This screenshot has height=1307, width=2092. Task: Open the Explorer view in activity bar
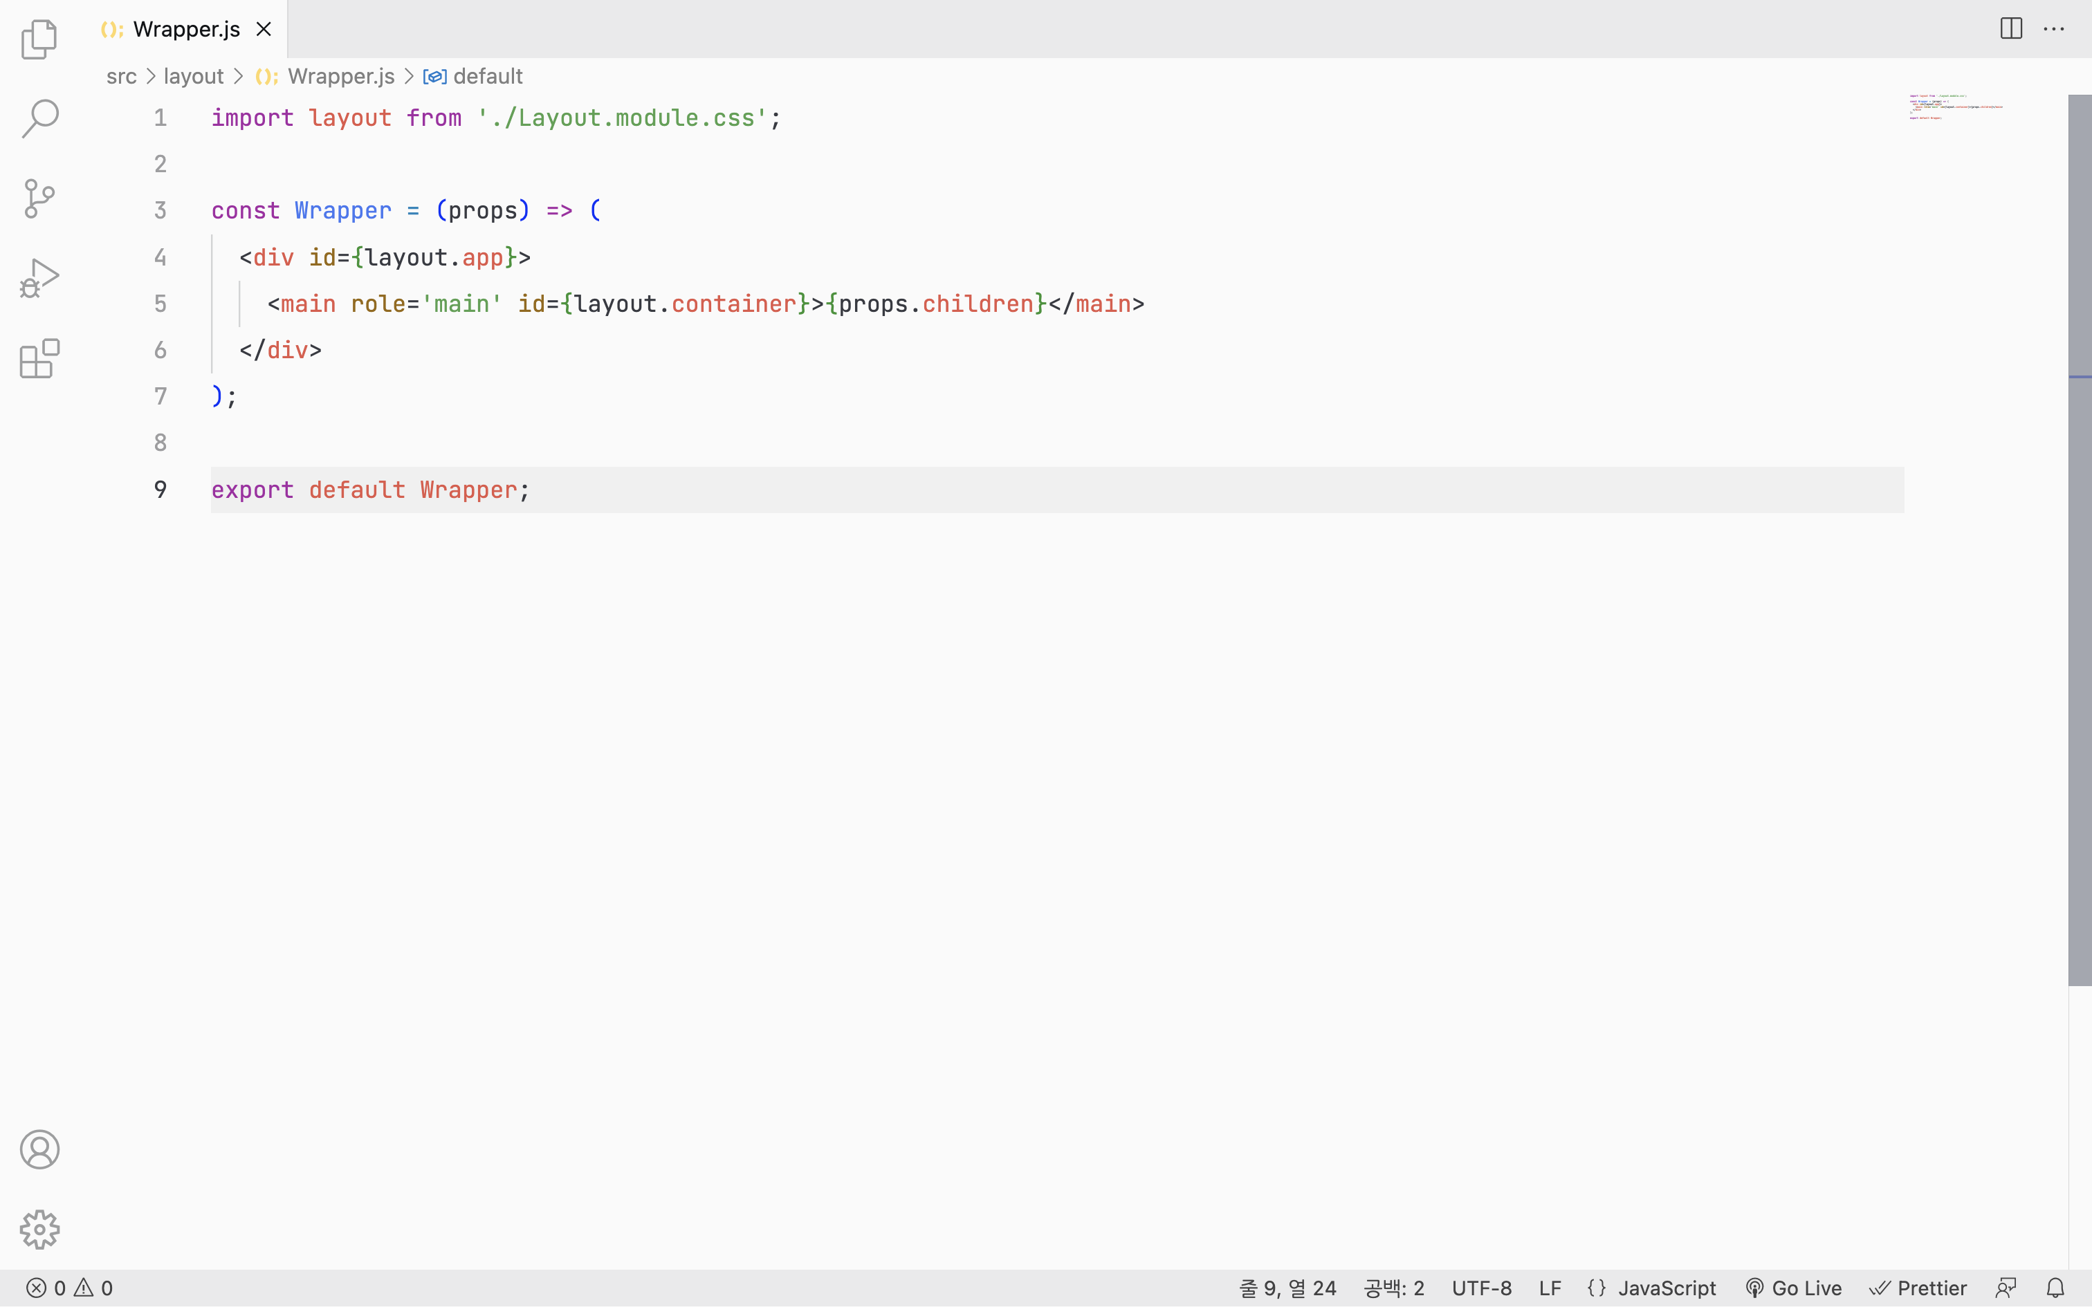pos(39,39)
